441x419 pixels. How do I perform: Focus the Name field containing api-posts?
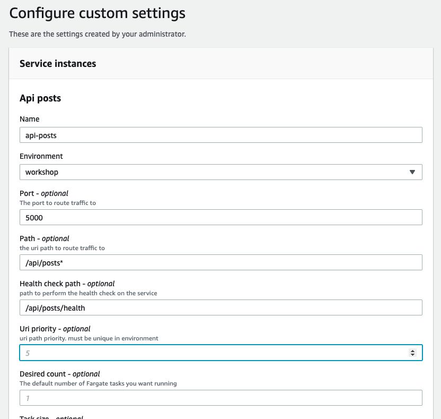pyautogui.click(x=221, y=135)
